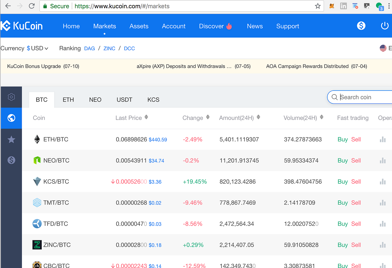Image resolution: width=392 pixels, height=268 pixels.
Task: Switch to the ETH market tab
Action: [68, 100]
